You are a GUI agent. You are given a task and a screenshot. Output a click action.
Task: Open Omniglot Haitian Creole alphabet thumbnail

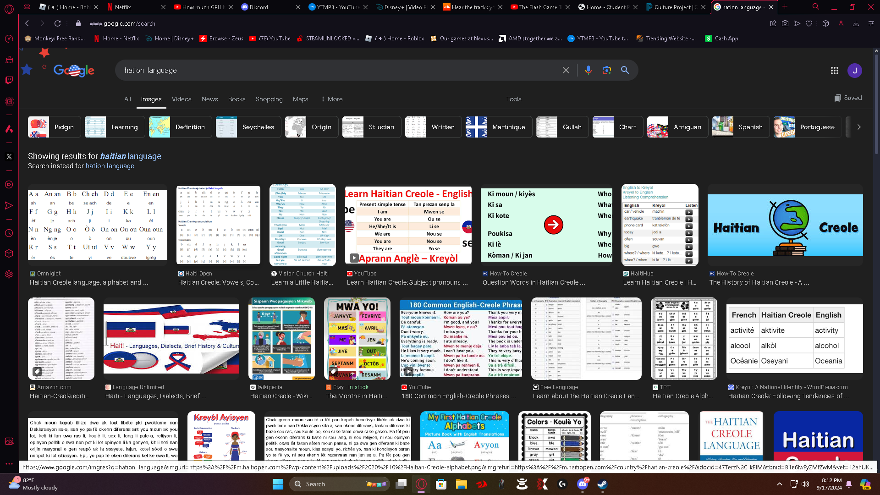[x=98, y=225]
